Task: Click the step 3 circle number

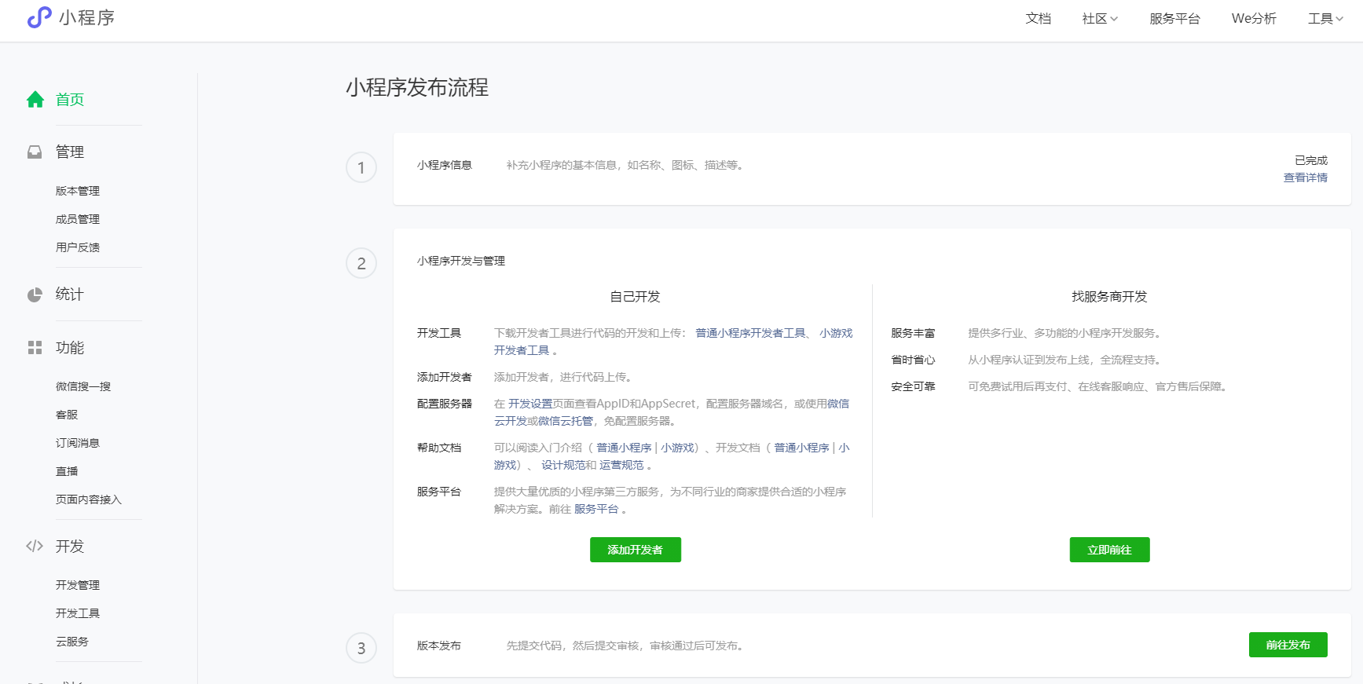Action: point(361,648)
